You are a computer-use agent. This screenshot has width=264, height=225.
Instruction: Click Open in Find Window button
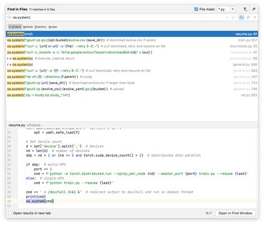(235, 213)
